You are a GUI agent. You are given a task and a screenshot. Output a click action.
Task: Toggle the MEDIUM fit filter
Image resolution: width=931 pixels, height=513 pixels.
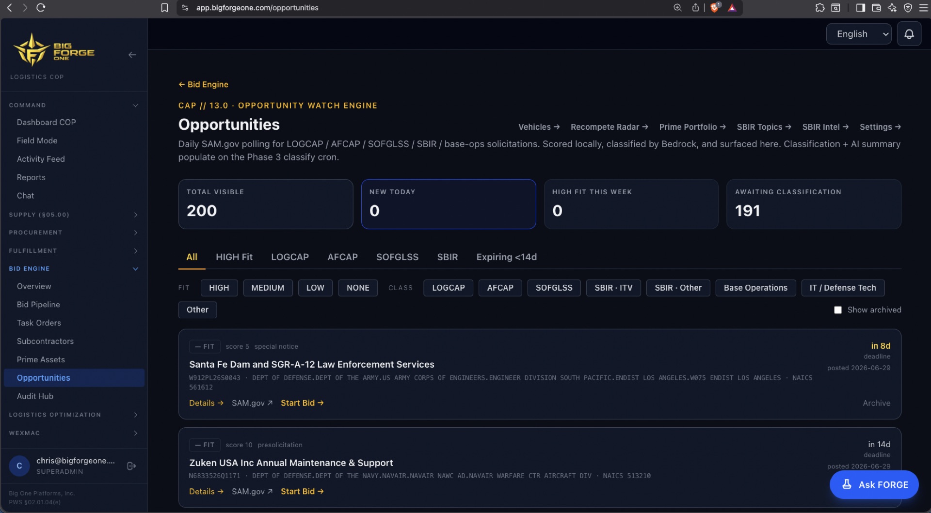click(268, 288)
